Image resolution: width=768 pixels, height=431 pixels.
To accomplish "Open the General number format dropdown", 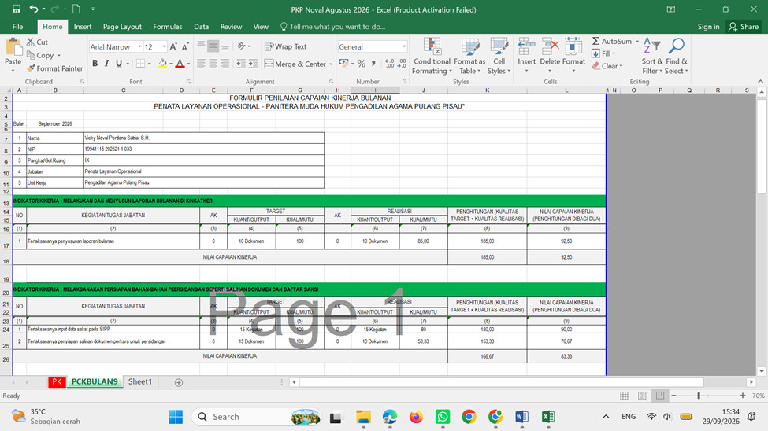I will (404, 47).
